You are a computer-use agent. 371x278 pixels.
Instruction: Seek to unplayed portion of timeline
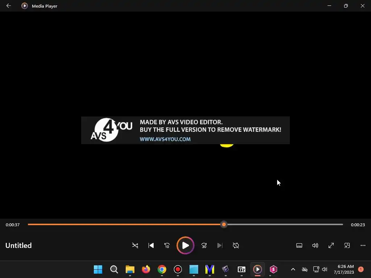285,224
